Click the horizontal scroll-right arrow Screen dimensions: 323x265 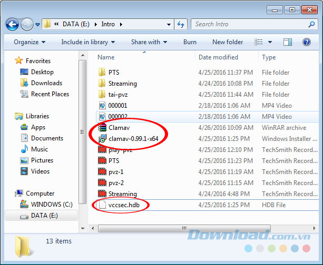[315, 228]
